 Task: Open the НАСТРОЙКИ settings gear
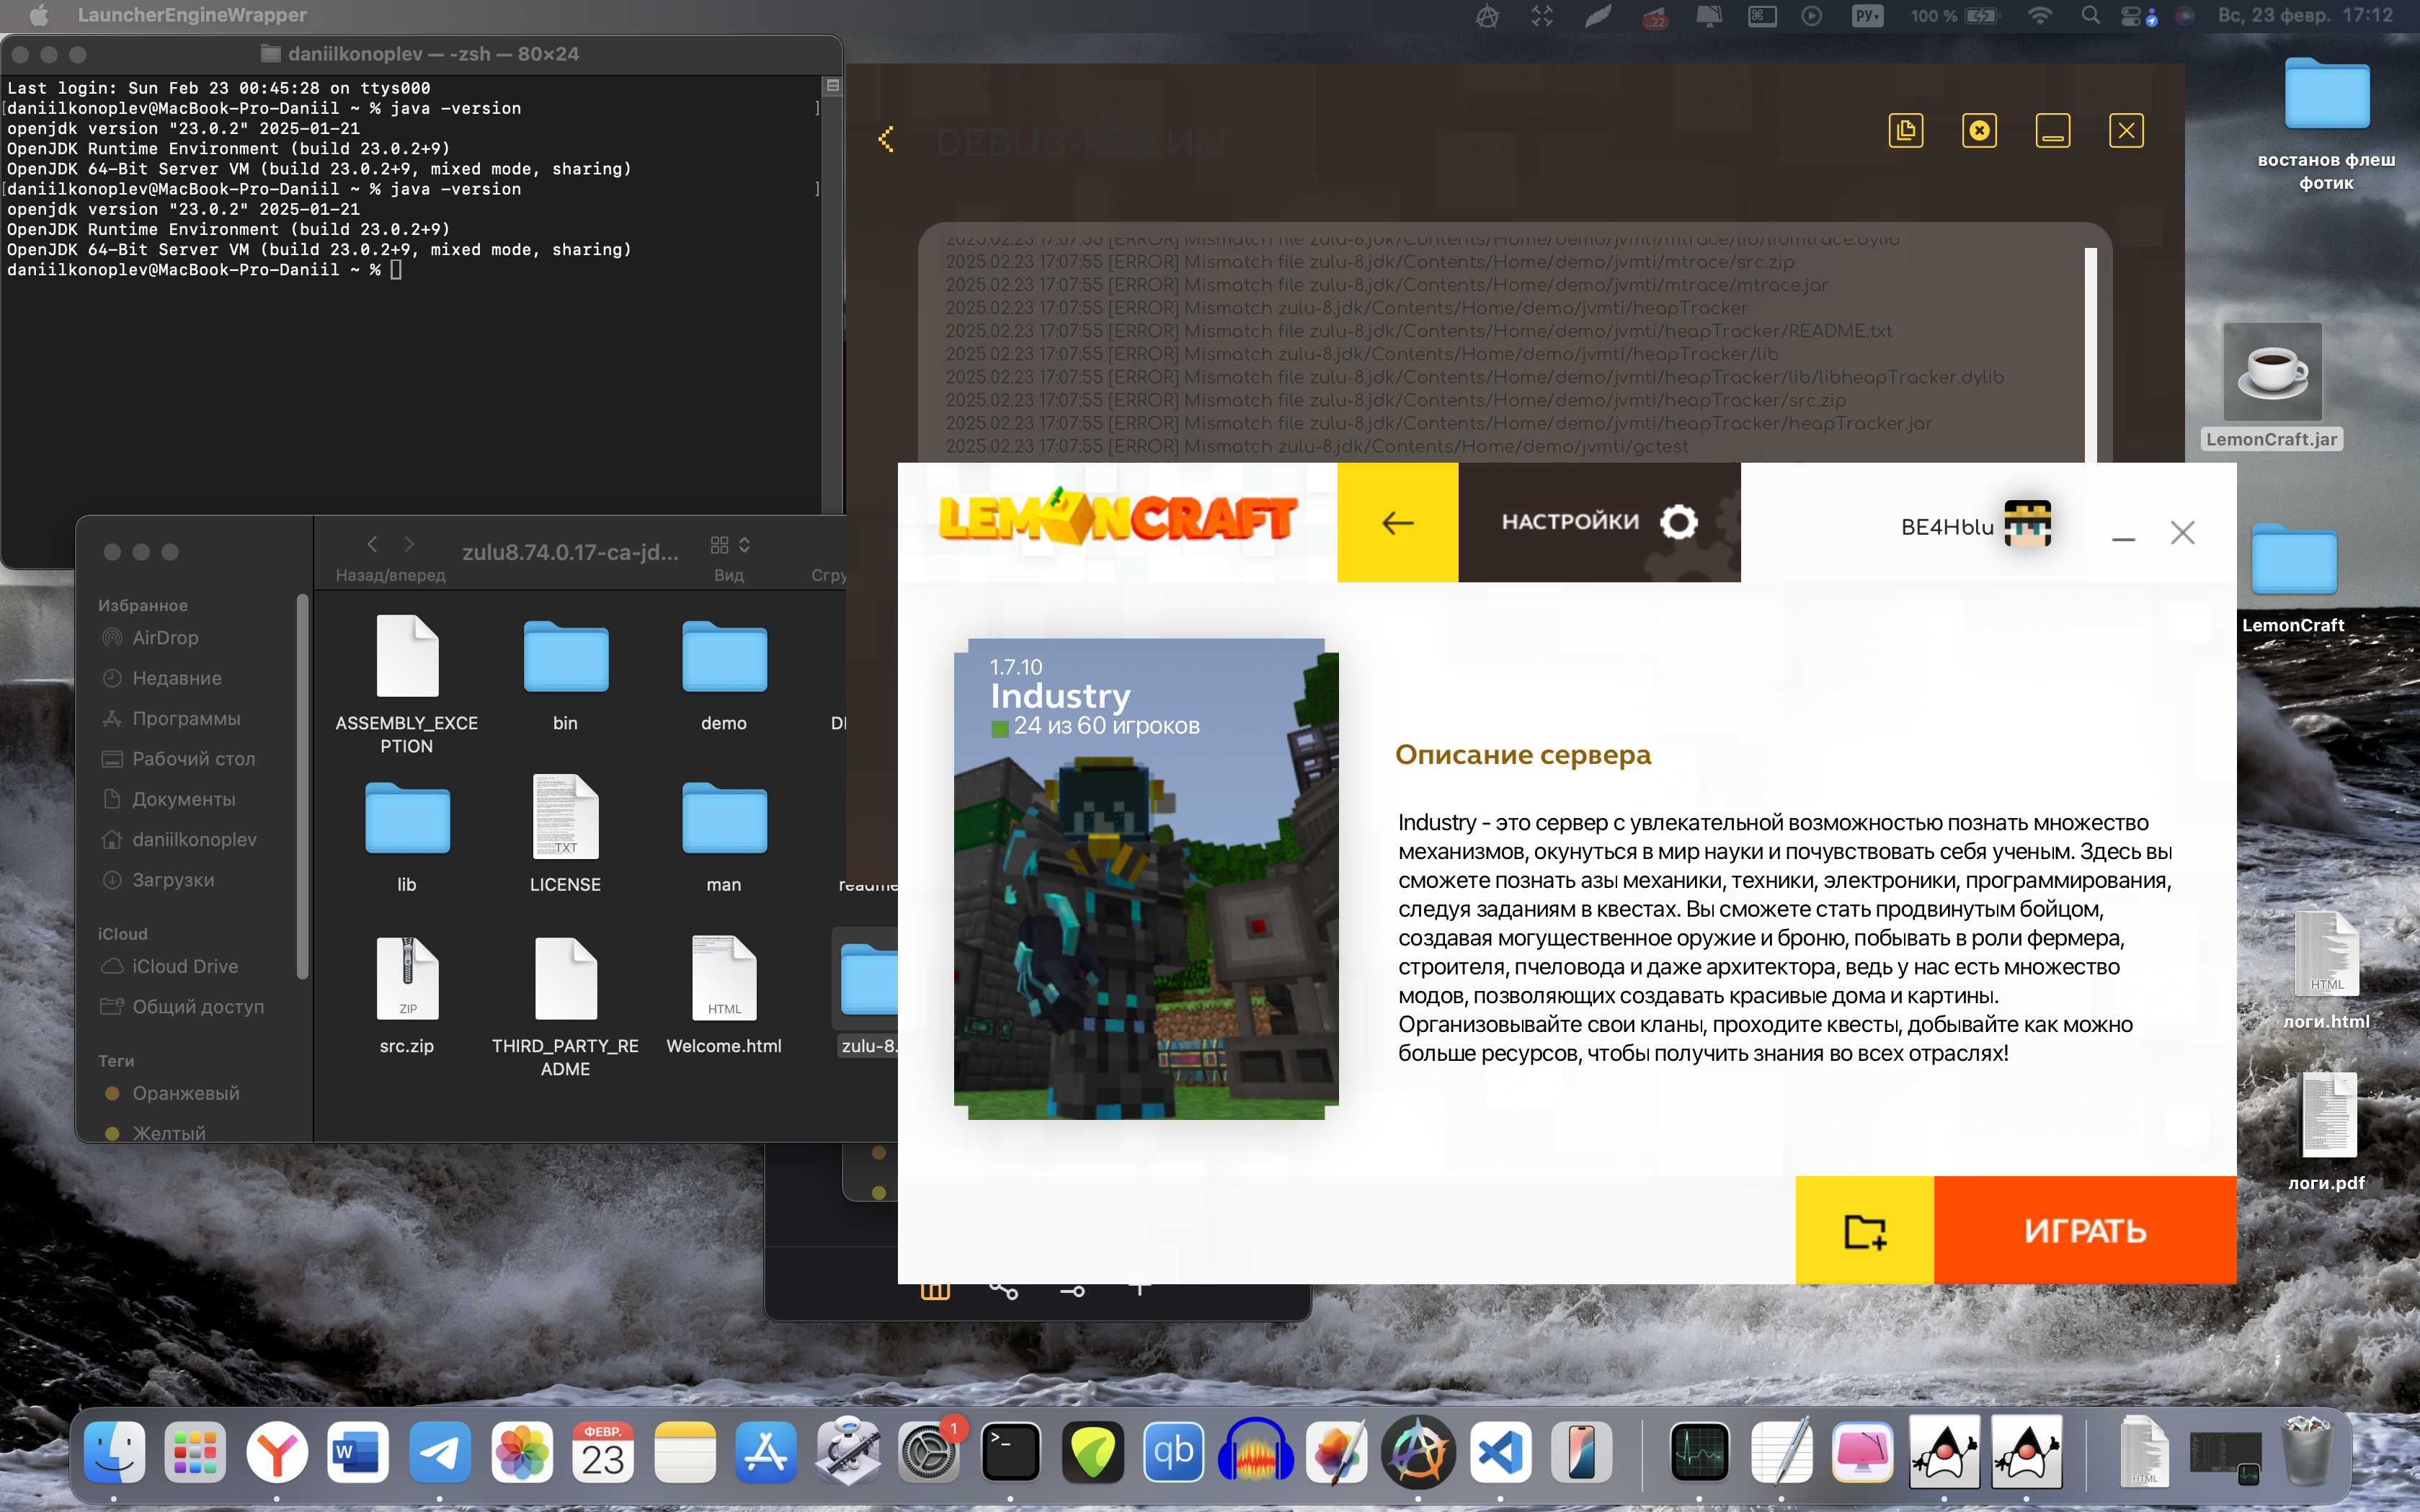1678,522
